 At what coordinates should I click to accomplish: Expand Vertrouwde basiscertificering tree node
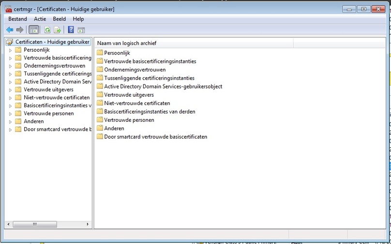pyautogui.click(x=10, y=58)
